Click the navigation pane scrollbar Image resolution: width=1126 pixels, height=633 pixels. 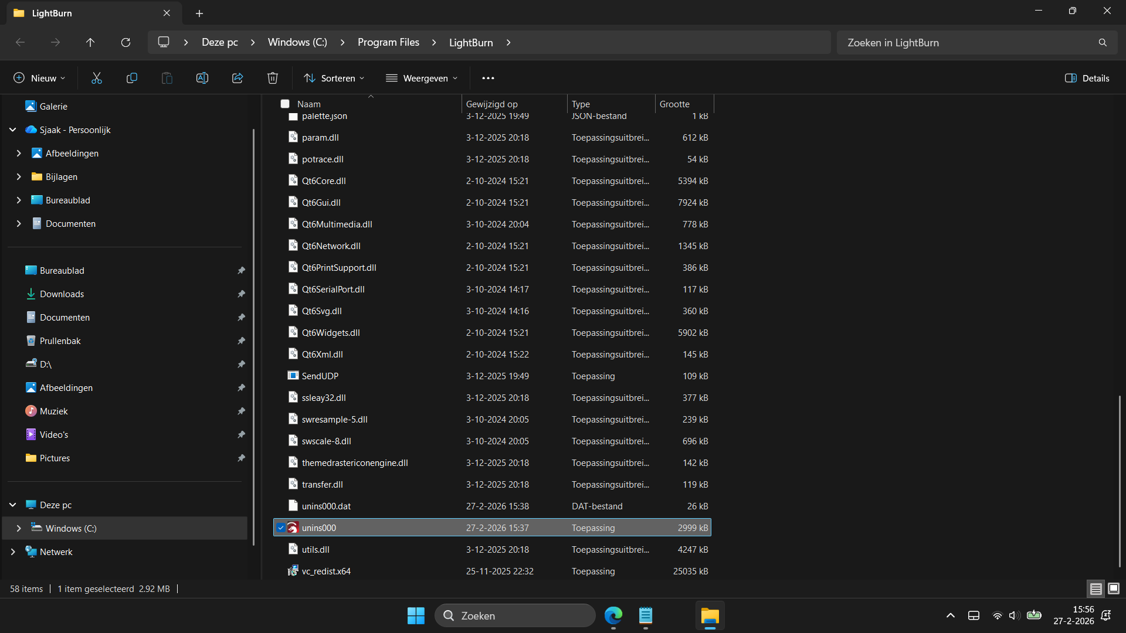point(253,337)
